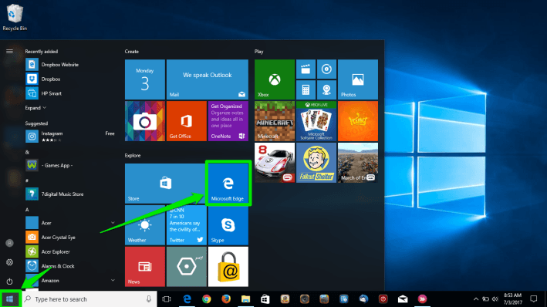This screenshot has width=547, height=307.
Task: Open Thunderbird from the taskbar
Action: click(363, 299)
